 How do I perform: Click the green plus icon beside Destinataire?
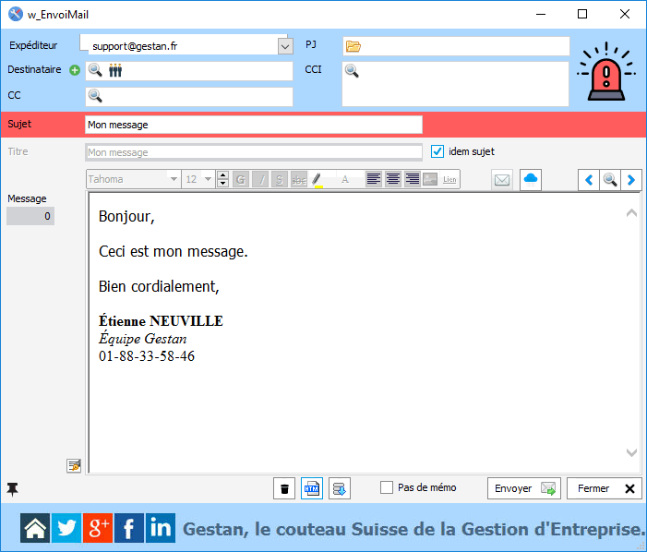tap(76, 69)
